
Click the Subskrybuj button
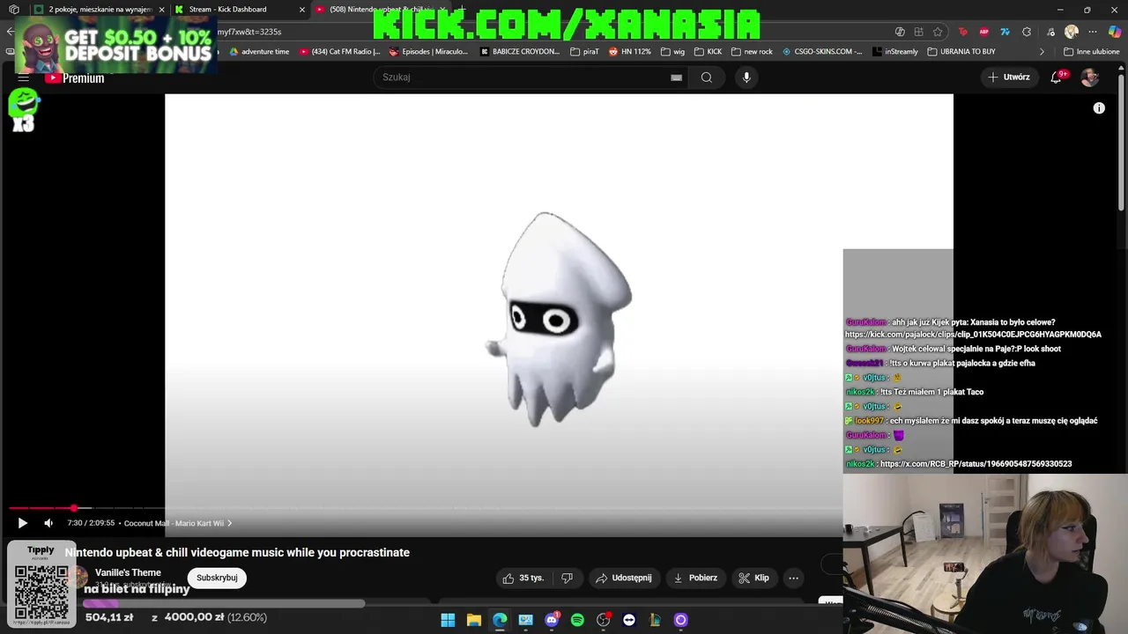point(217,578)
